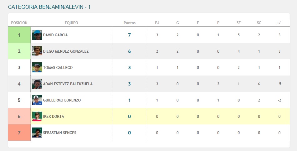The height and width of the screenshot is (151, 297).
Task: Click the IKER DORTA name
Action: point(54,117)
